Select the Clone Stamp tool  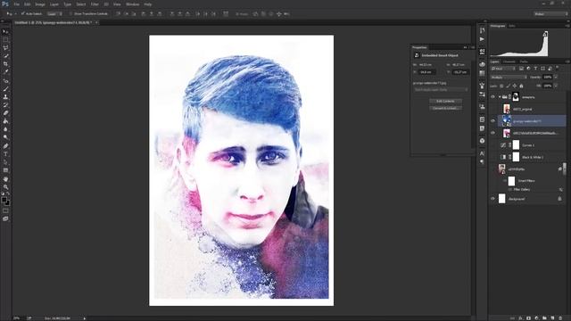5,97
